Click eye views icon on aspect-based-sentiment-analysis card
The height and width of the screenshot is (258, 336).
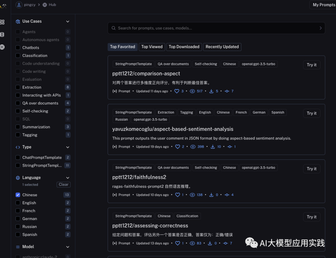tap(193, 147)
